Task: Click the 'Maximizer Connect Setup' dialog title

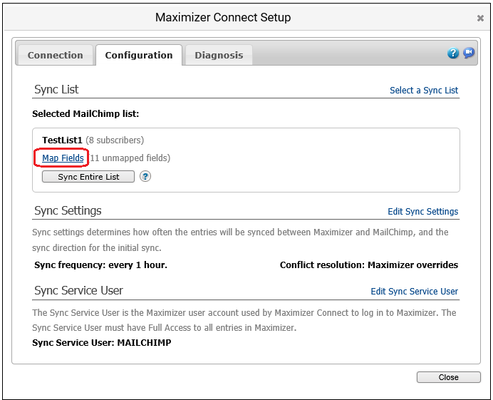Action: (223, 17)
